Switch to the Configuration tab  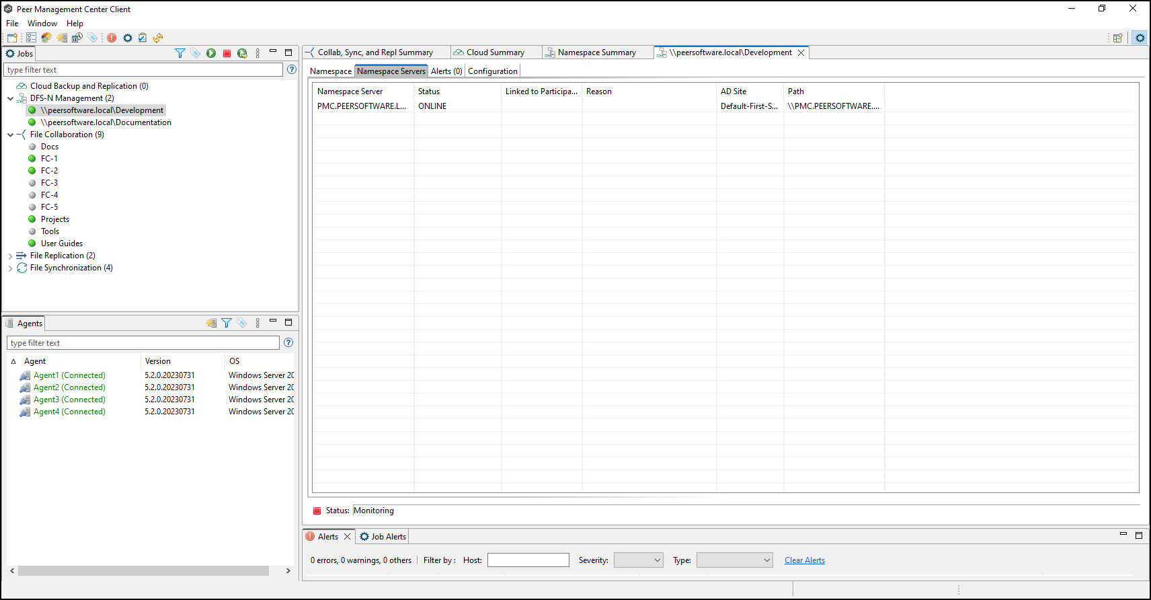tap(492, 71)
